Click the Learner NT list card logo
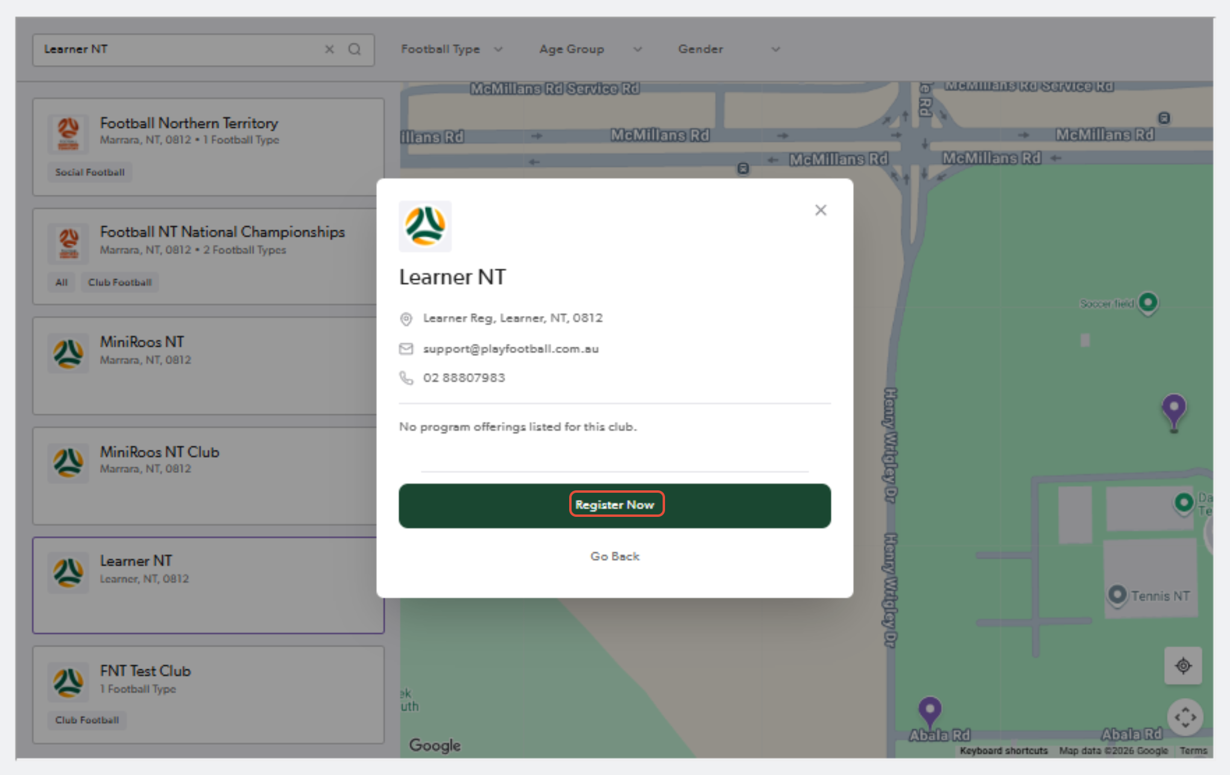Viewport: 1230px width, 775px height. pyautogui.click(x=68, y=572)
